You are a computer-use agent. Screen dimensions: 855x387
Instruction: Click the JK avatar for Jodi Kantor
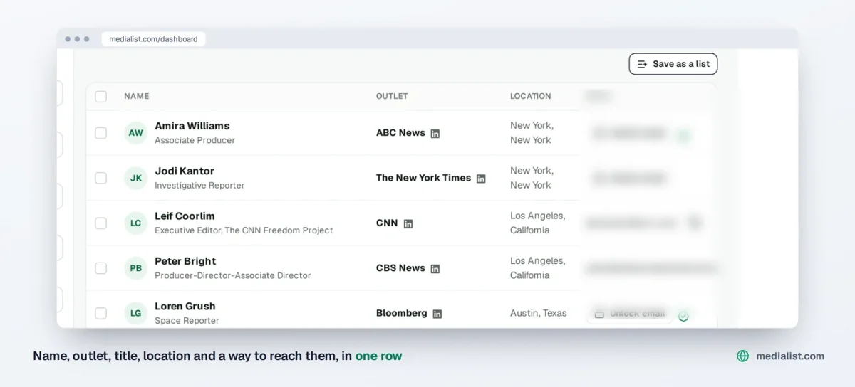point(135,178)
